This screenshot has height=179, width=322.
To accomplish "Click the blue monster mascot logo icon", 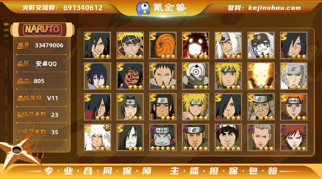I will (143, 8).
